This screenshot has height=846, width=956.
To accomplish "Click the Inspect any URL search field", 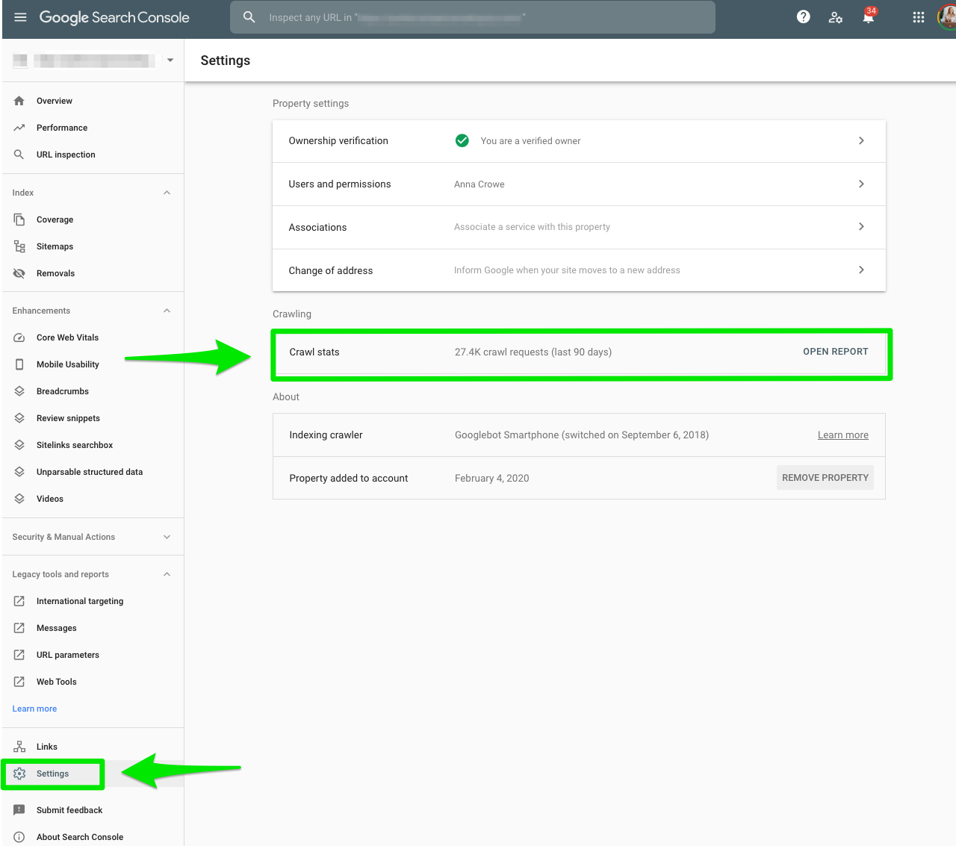I will tap(473, 17).
